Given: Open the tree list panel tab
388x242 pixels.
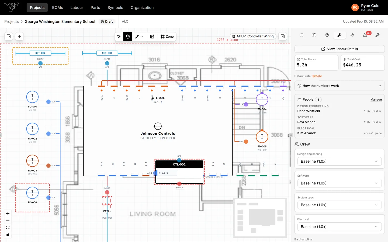Looking at the screenshot, I should [x=302, y=35].
